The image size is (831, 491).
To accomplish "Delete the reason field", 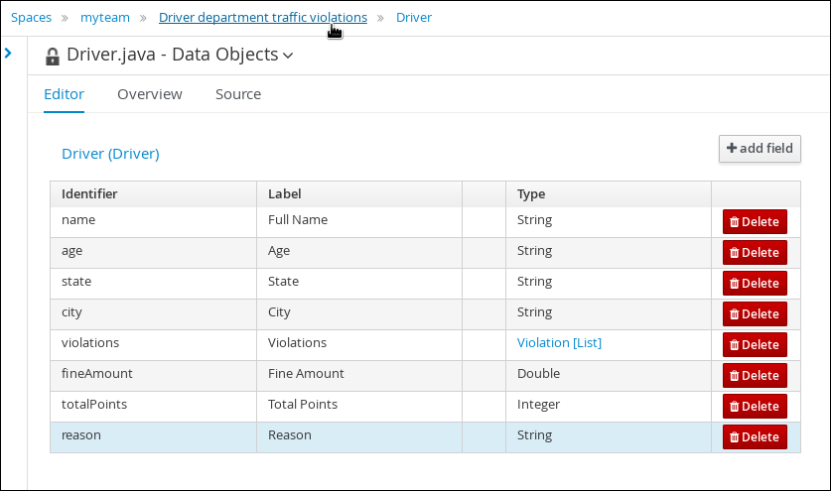I will pyautogui.click(x=755, y=437).
